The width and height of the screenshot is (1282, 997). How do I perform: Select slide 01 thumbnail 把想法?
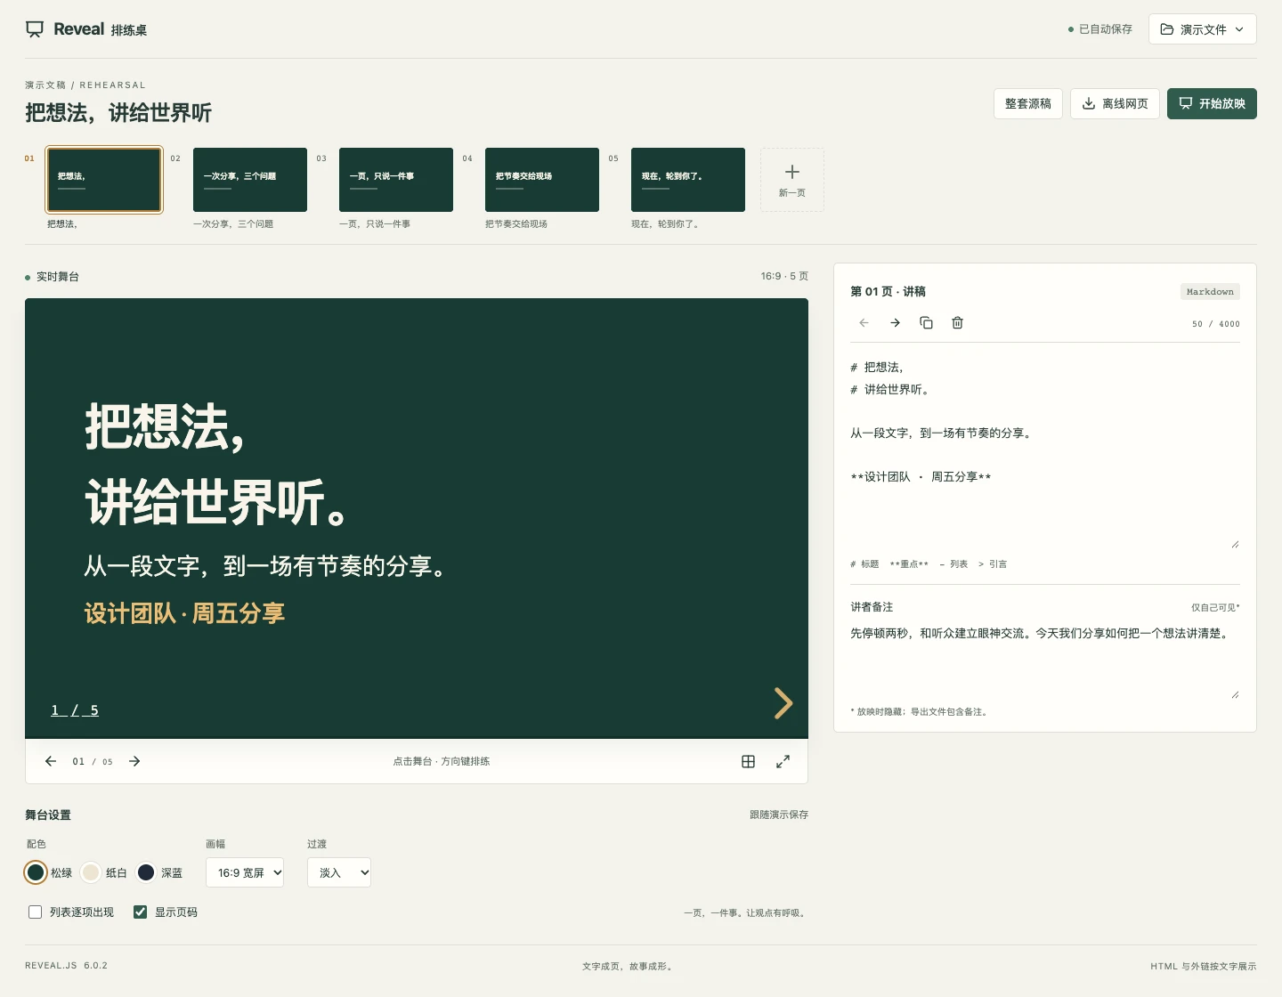104,180
